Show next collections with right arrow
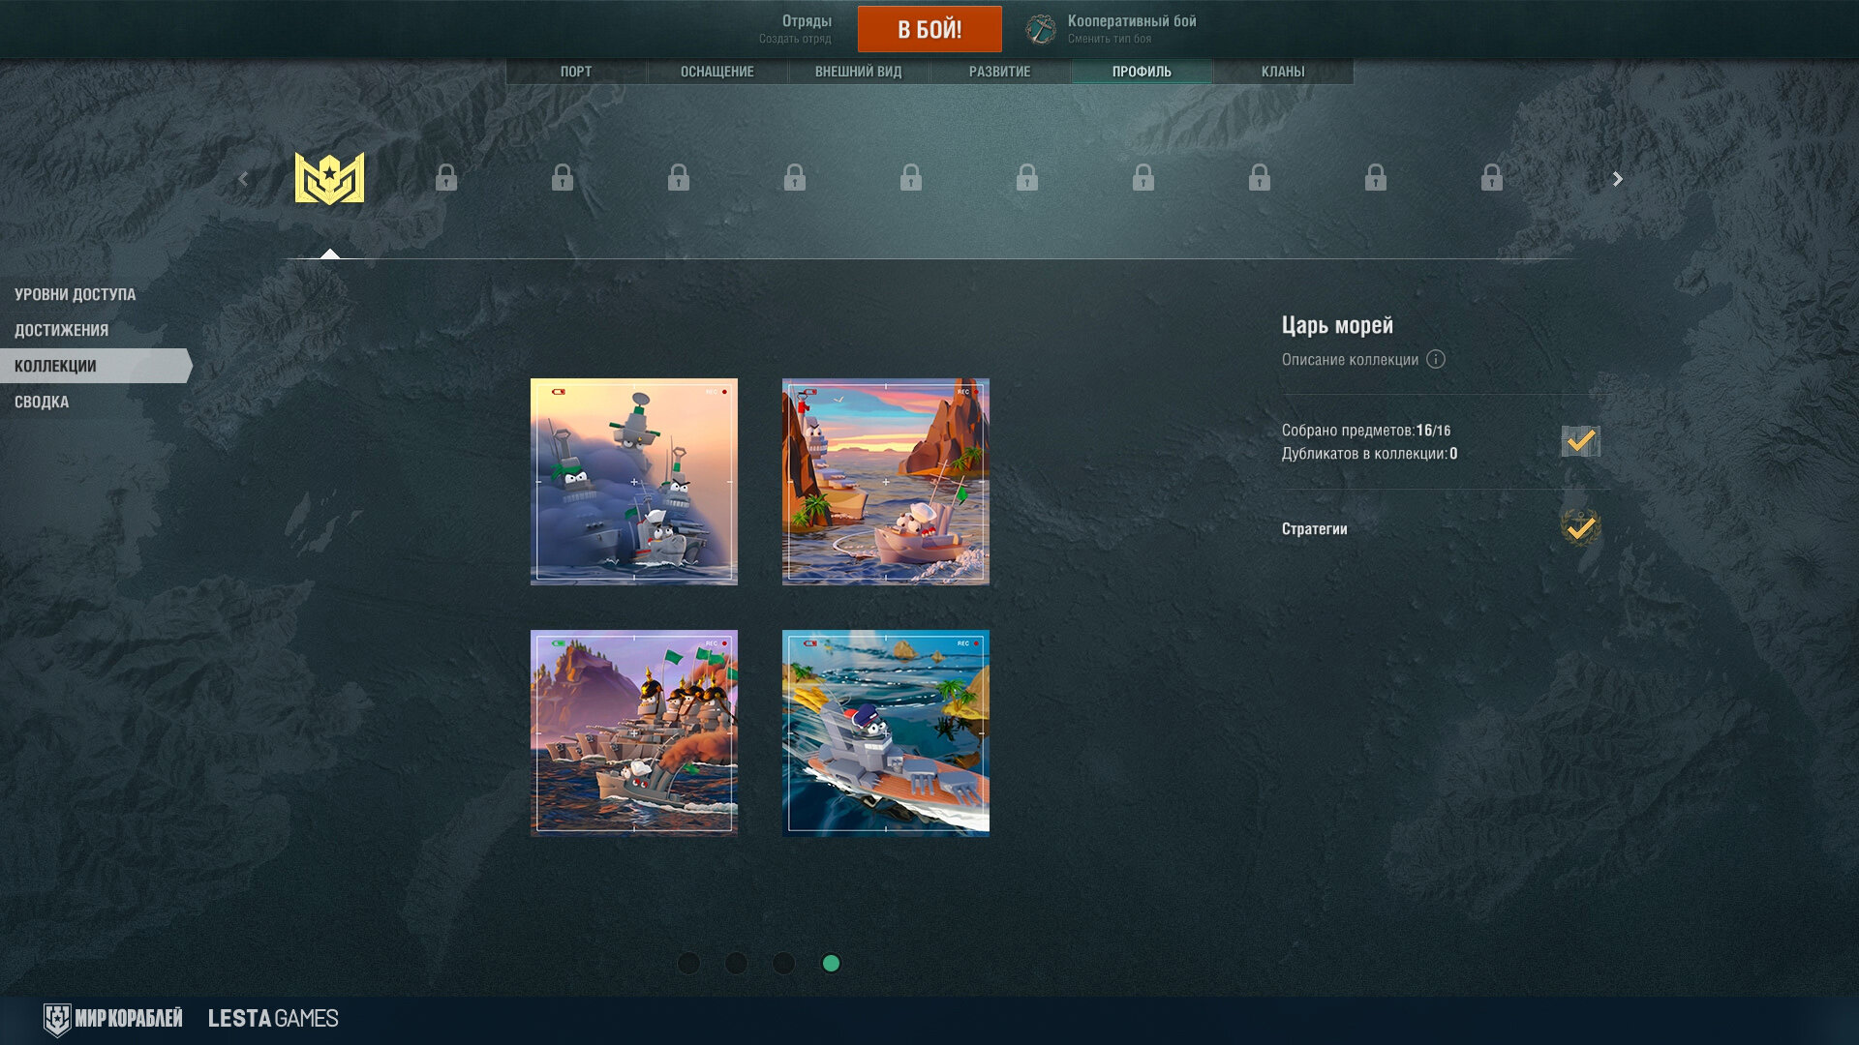Screen dimensions: 1859x1045 (x=1617, y=179)
